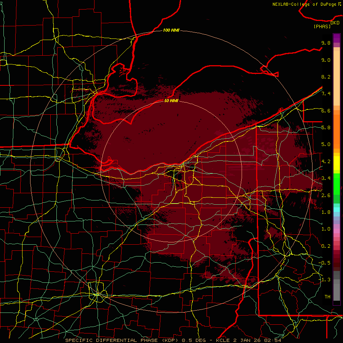Click the 1.8 scale value
The width and height of the screenshot is (343, 343).
click(326, 212)
